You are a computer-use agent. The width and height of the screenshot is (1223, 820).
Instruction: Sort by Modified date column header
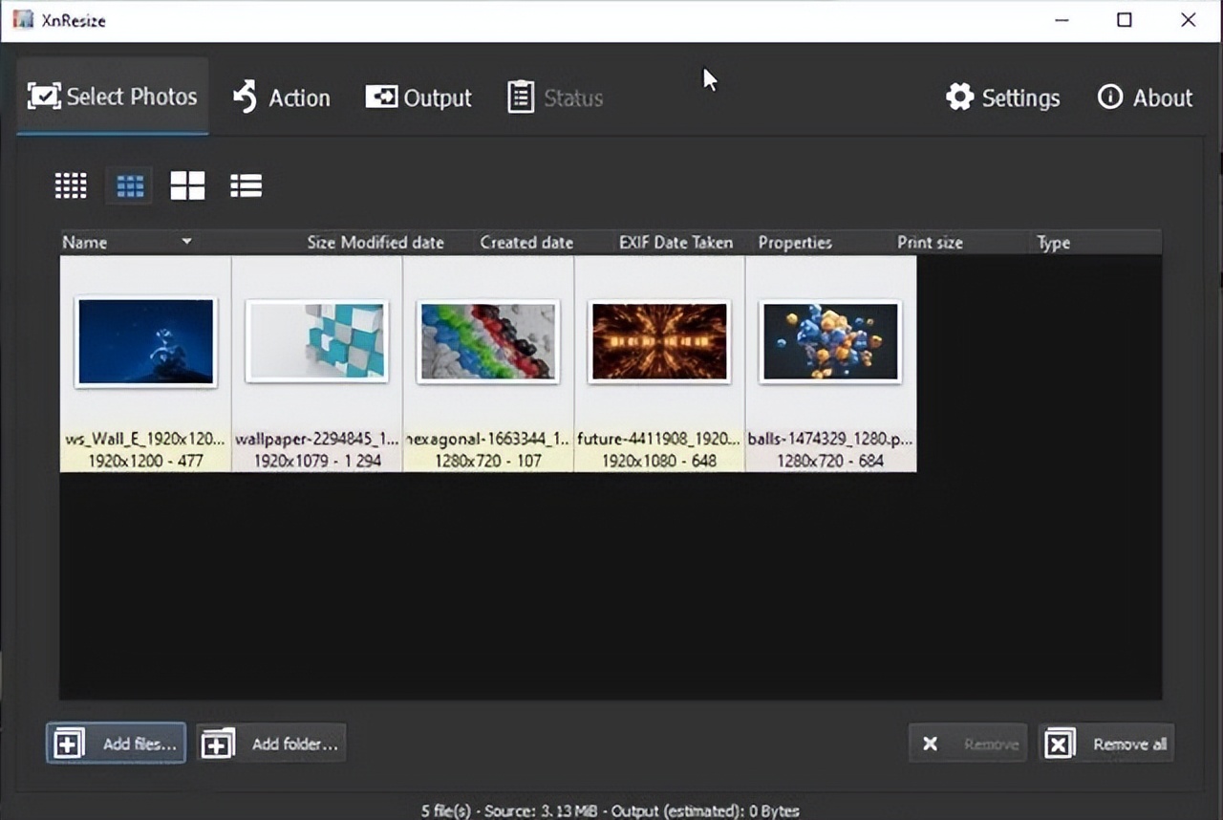click(392, 243)
